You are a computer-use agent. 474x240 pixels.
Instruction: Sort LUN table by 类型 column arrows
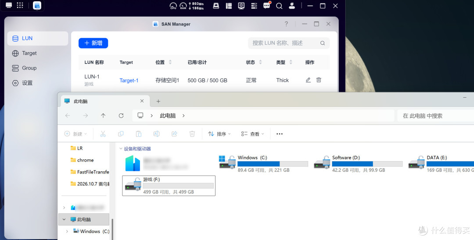point(291,62)
